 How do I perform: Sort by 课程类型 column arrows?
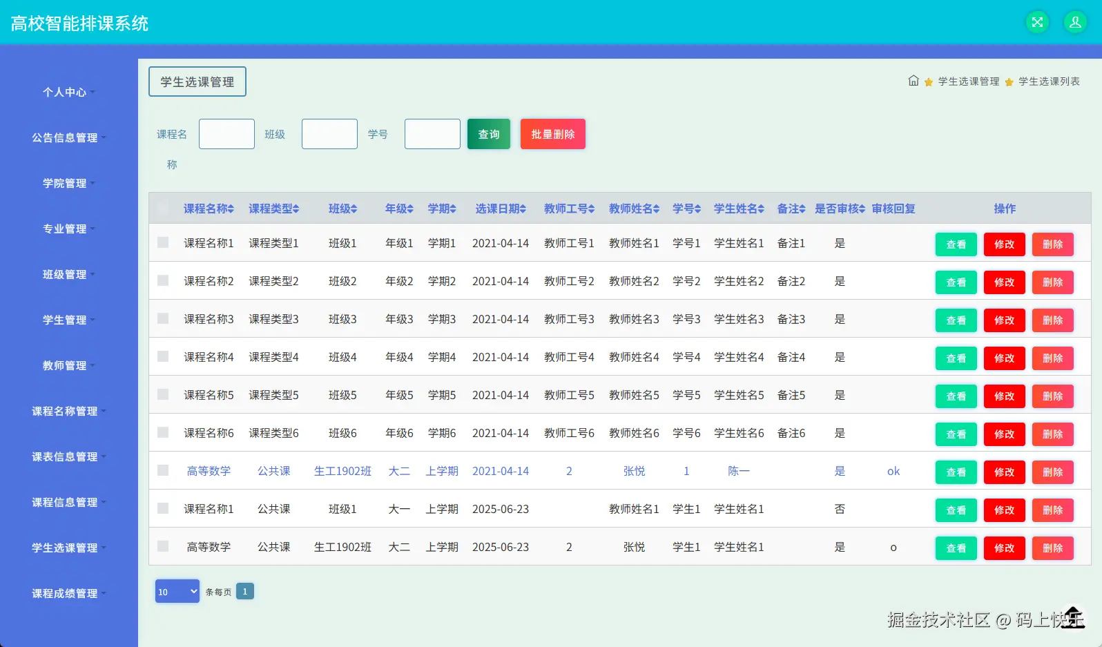click(x=296, y=209)
